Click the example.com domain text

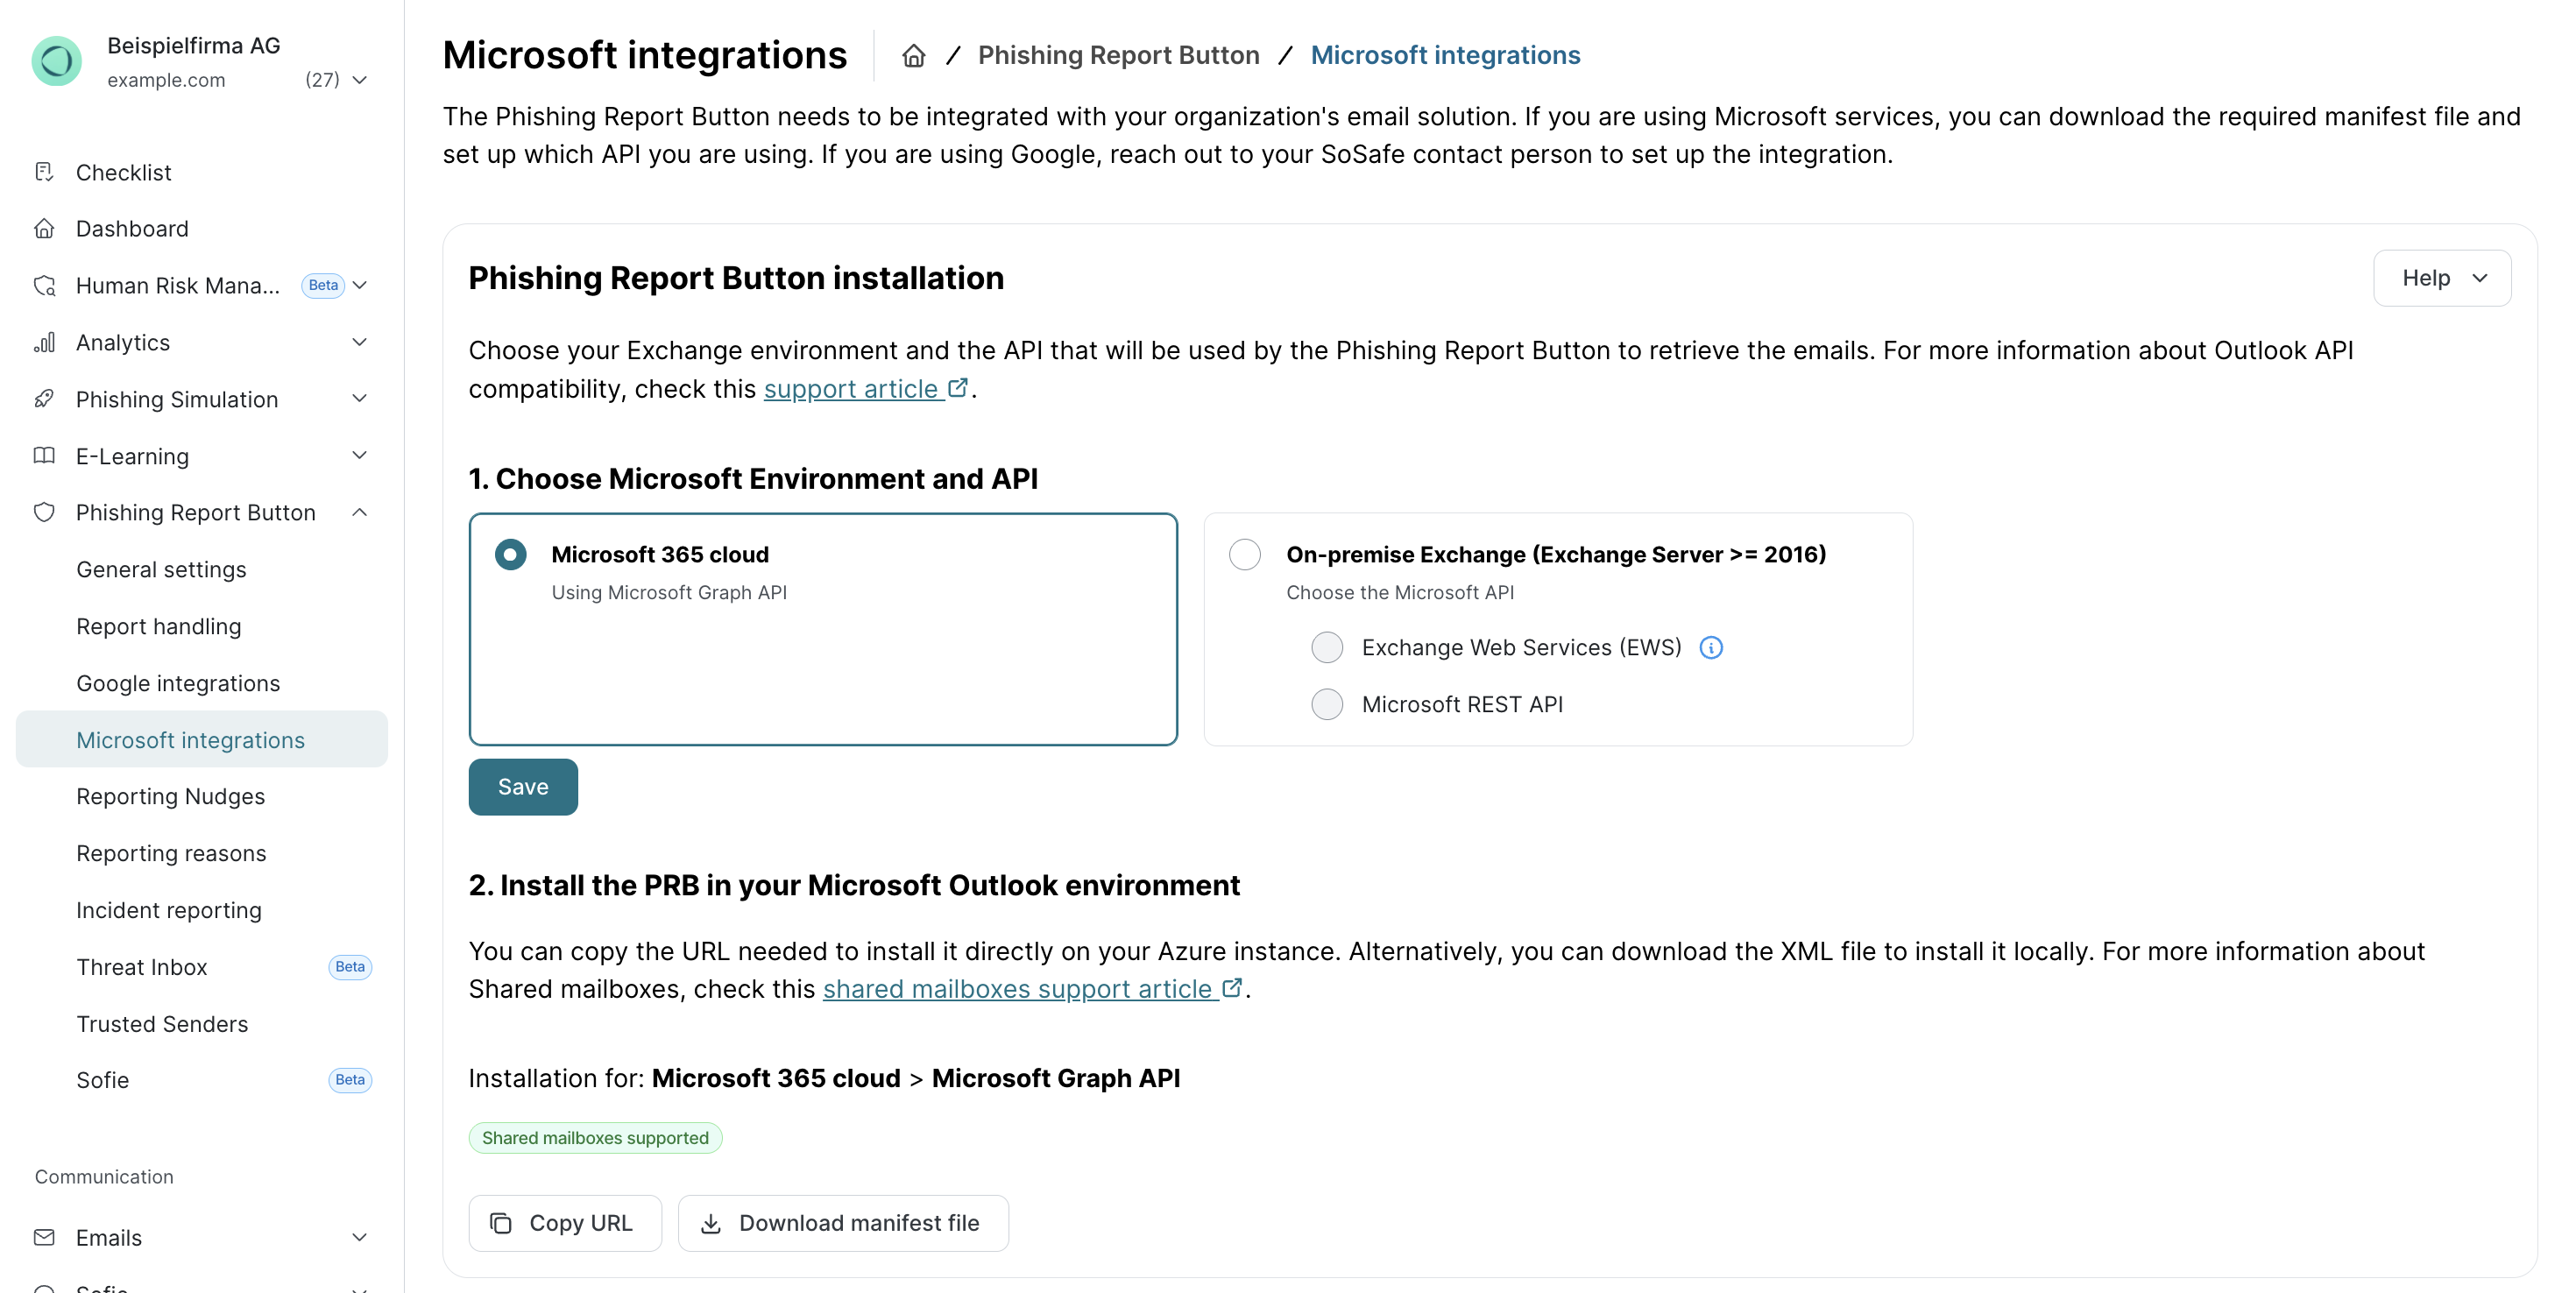(x=166, y=80)
